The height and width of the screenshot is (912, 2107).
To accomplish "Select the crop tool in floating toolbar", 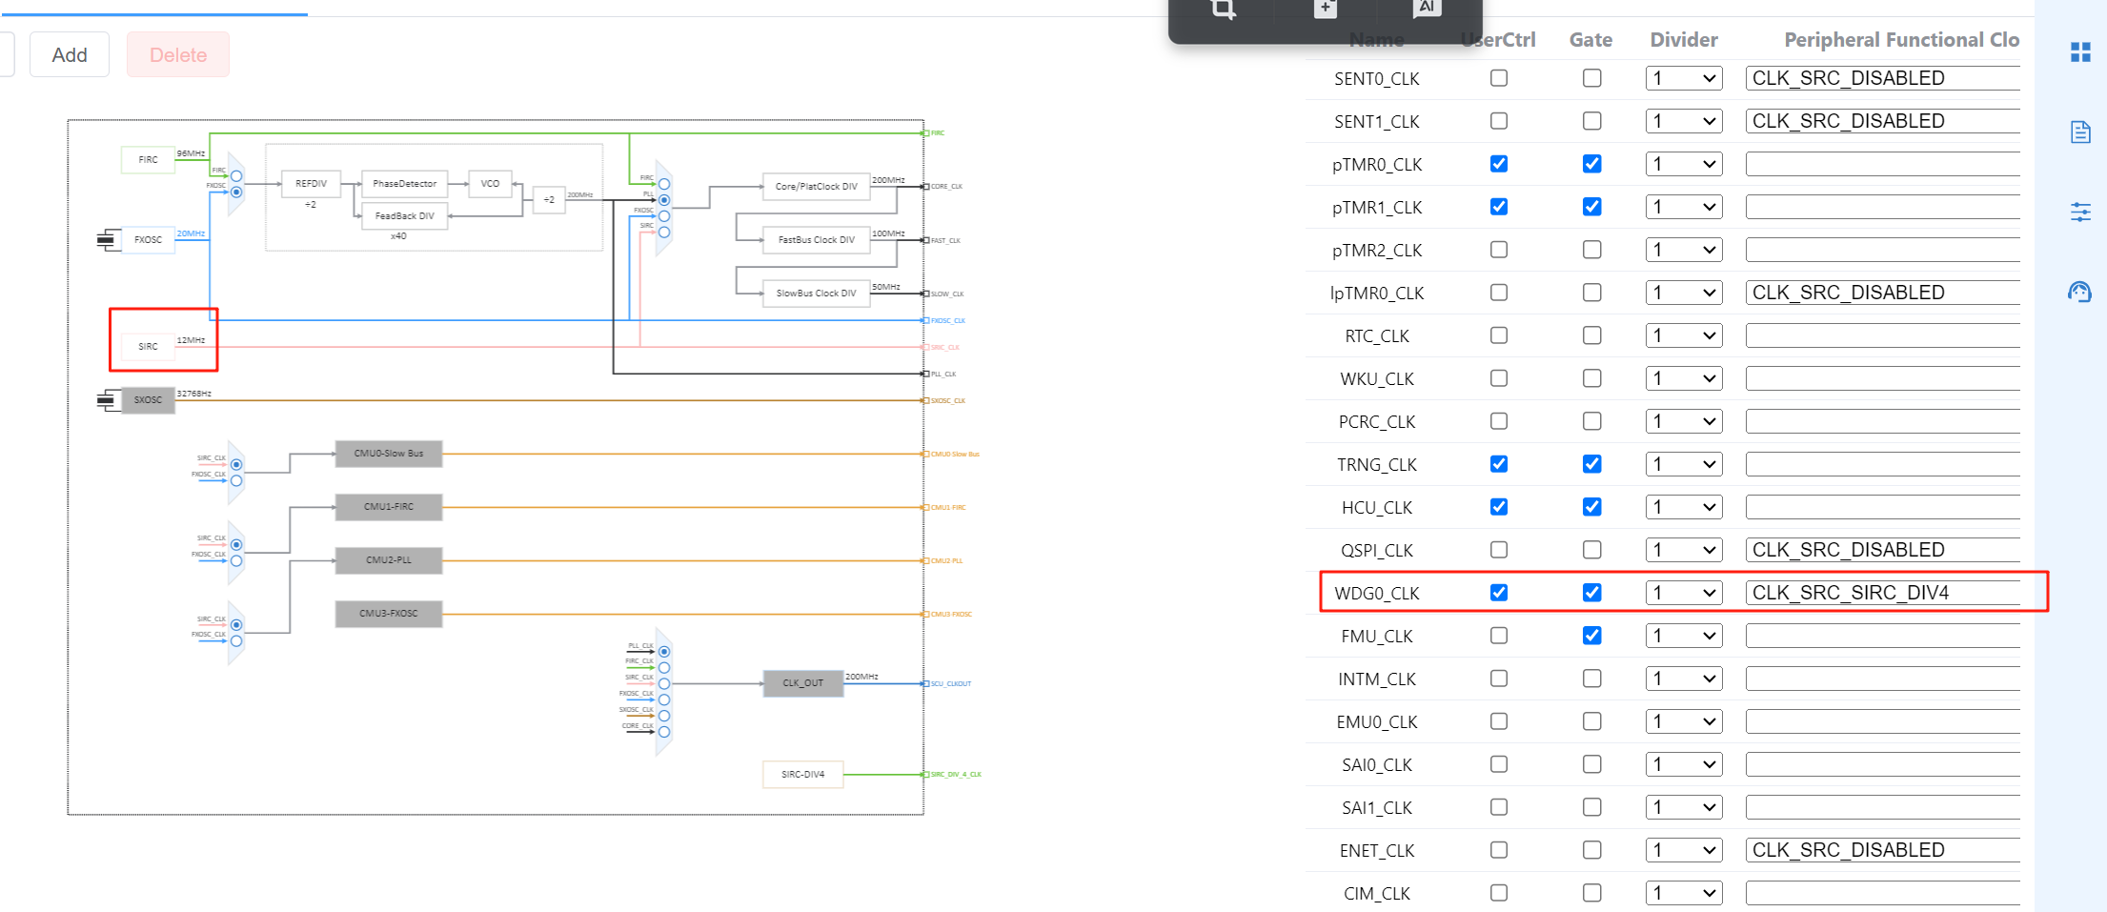I will [x=1224, y=9].
